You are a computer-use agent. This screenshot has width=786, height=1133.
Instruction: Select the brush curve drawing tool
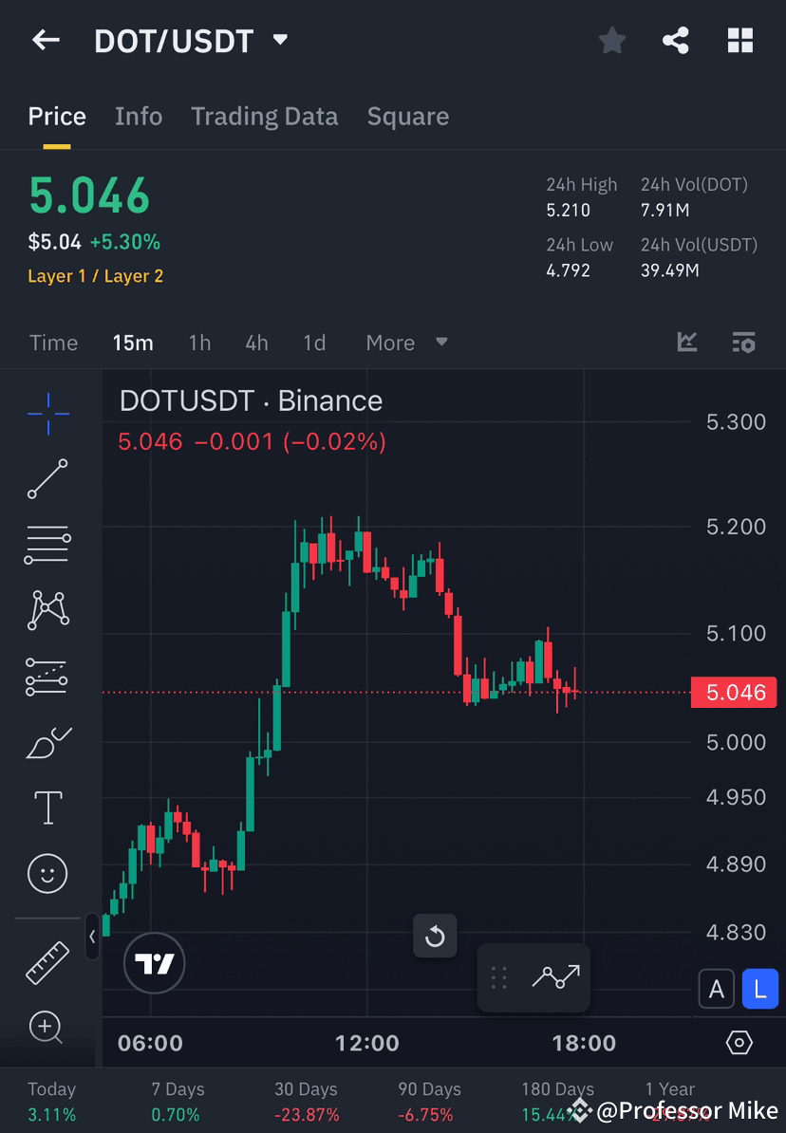point(47,743)
